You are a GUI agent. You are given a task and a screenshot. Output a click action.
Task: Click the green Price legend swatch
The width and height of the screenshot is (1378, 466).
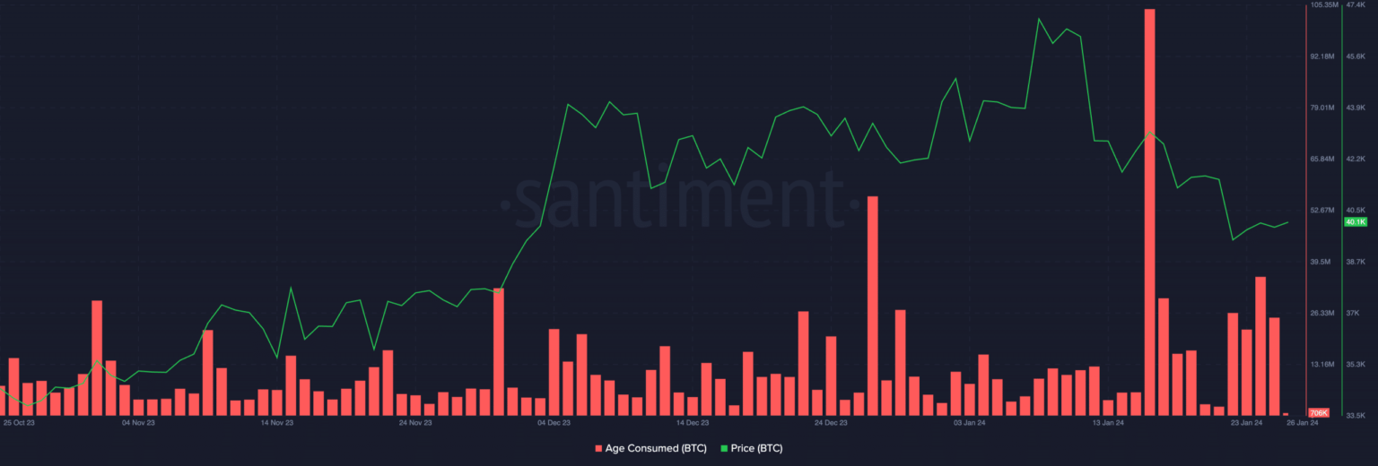tap(724, 448)
